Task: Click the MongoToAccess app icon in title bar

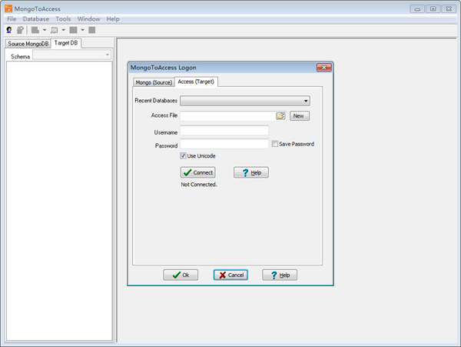Action: tap(8, 8)
